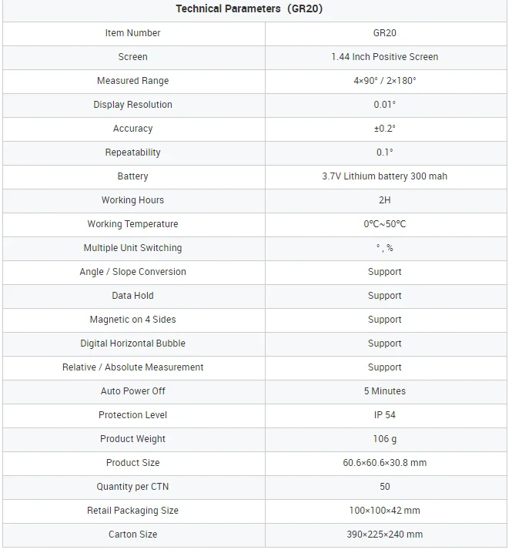Select the Measured Range label cell
This screenshot has width=512, height=553.
click(133, 81)
